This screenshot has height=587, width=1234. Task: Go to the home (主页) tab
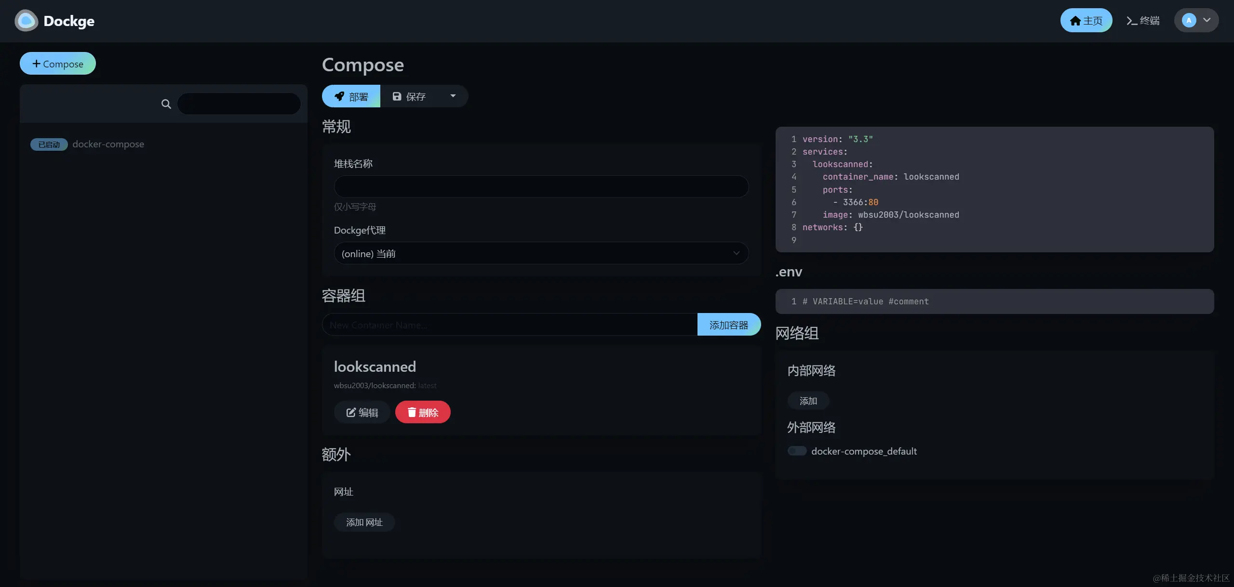click(x=1086, y=20)
